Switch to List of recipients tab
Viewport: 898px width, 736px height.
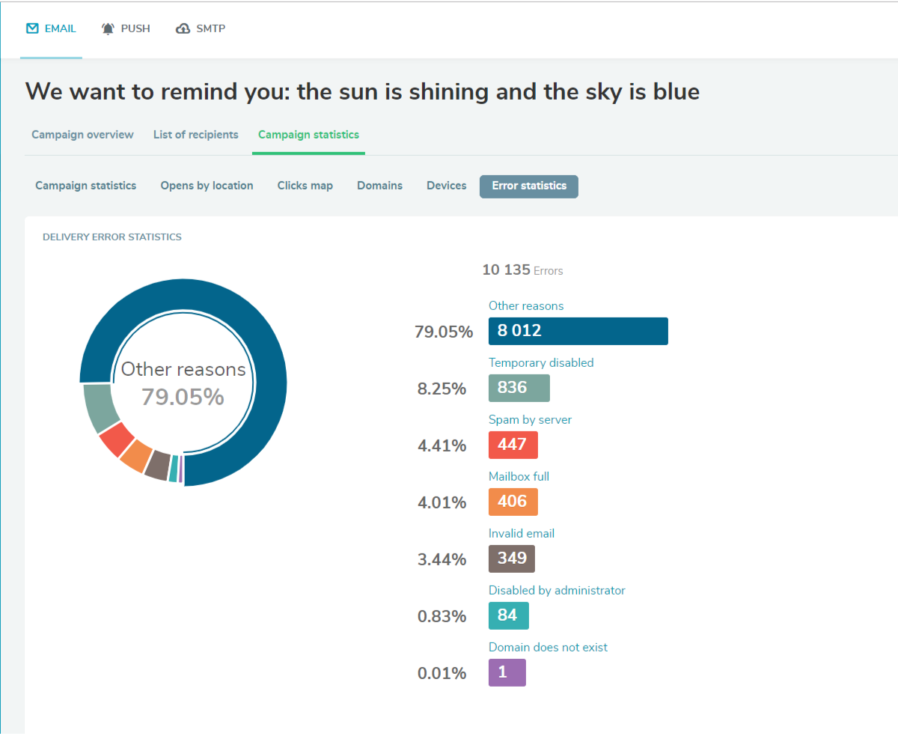[x=196, y=135]
